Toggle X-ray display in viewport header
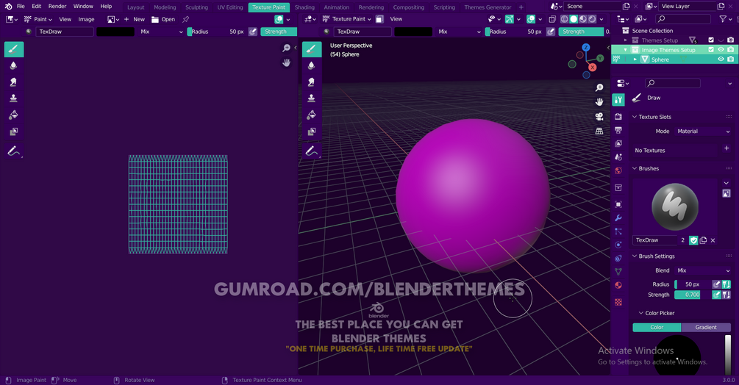739x385 pixels. [552, 19]
